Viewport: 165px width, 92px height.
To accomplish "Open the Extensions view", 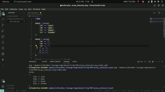I will click(x=3, y=37).
